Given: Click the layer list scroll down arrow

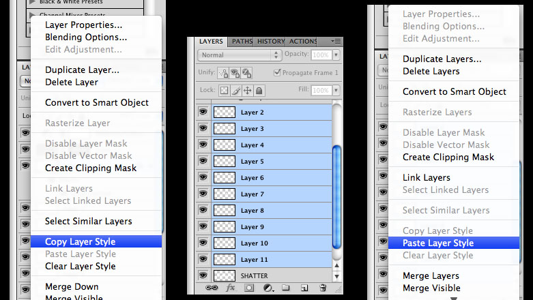Looking at the screenshot, I should coord(336,277).
